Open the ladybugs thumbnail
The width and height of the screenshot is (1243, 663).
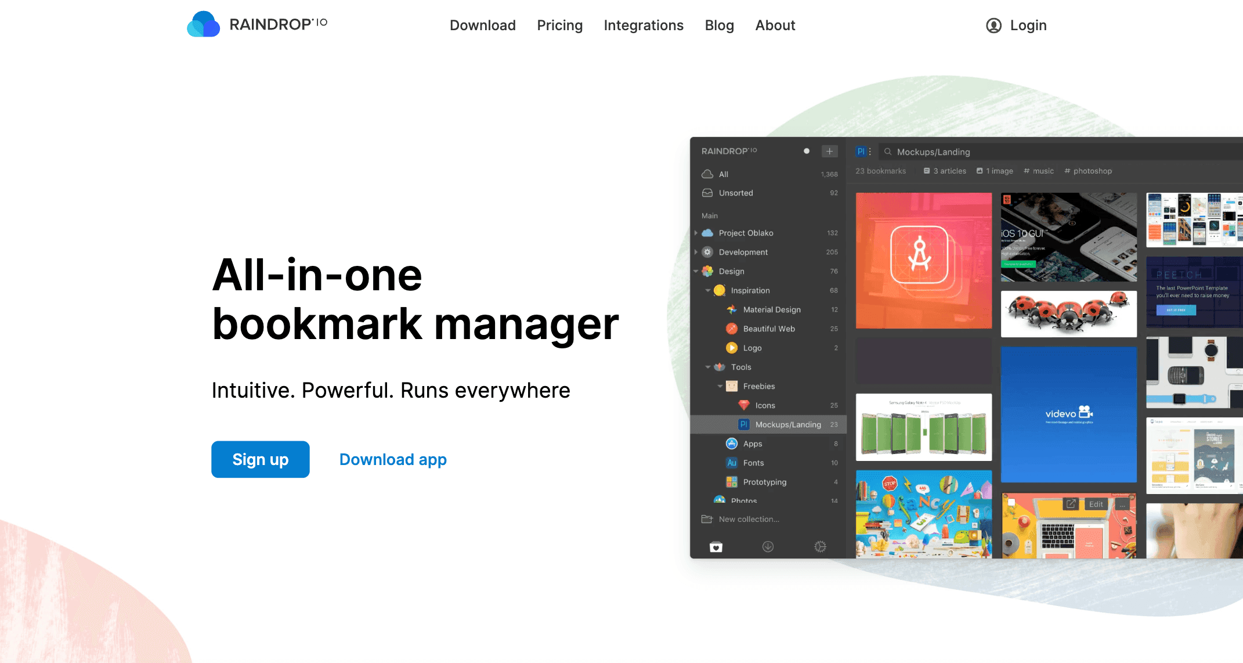point(1069,314)
